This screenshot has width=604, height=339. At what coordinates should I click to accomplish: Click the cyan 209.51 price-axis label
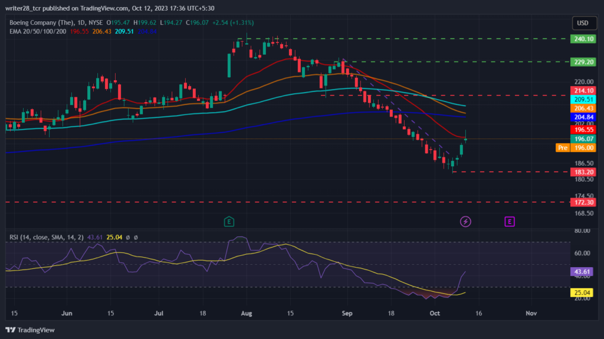[583, 100]
